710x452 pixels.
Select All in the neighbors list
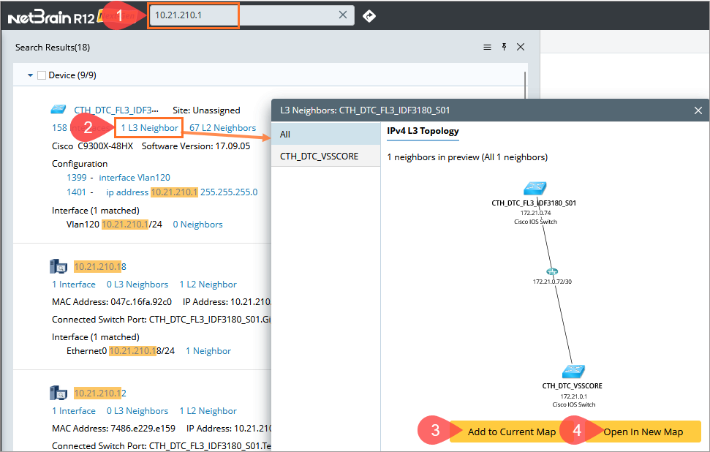tap(326, 134)
